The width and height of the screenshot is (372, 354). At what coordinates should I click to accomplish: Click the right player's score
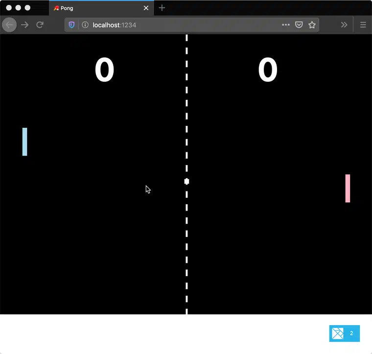coord(268,71)
